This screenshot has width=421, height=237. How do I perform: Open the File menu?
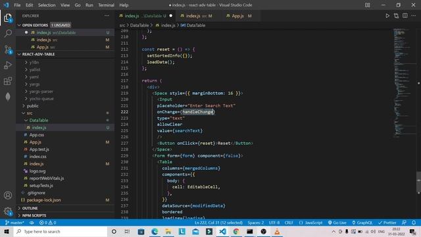[x=17, y=5]
